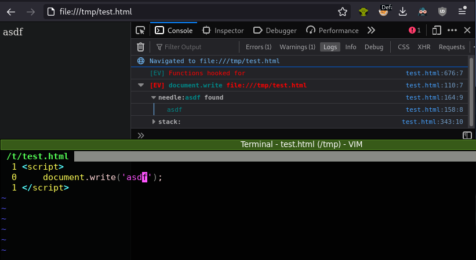Clear console output with the trash icon

click(x=140, y=47)
